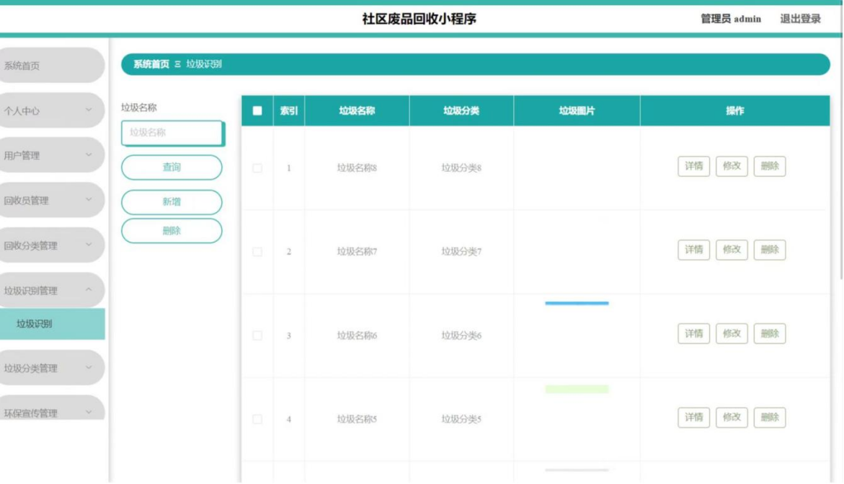Tick the checkbox for row 垃圾名称7
844x484 pixels.
[x=257, y=252]
